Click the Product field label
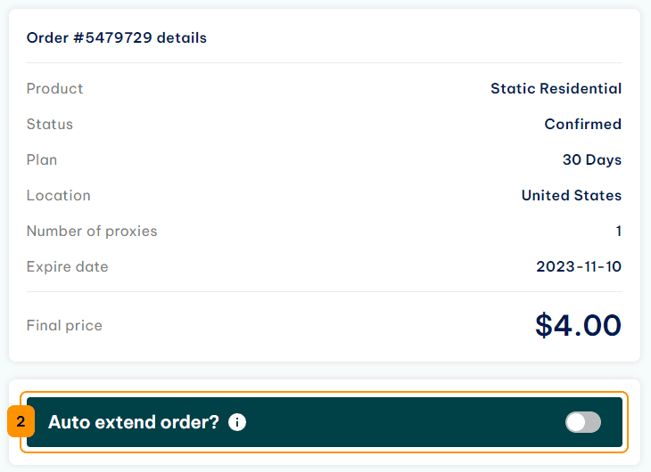This screenshot has width=651, height=472. click(x=54, y=88)
